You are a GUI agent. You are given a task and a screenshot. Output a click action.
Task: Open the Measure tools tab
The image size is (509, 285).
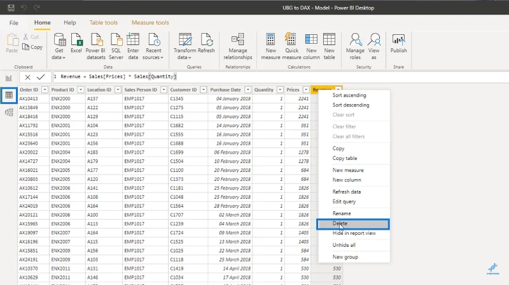coord(150,23)
